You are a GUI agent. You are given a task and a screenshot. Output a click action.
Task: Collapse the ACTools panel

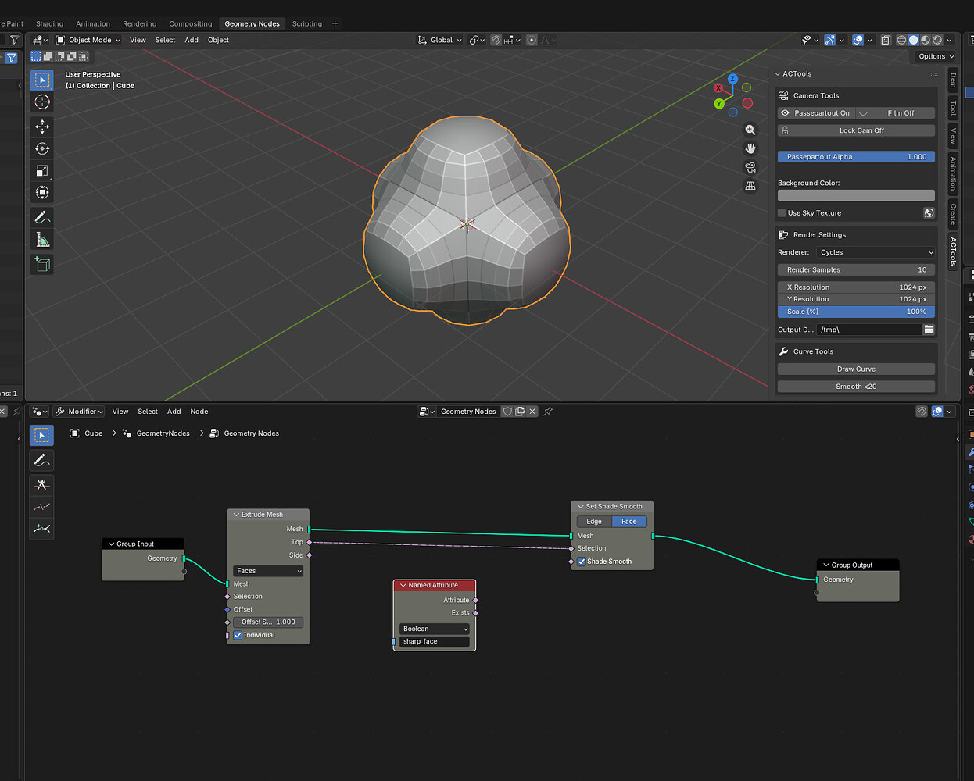click(778, 74)
